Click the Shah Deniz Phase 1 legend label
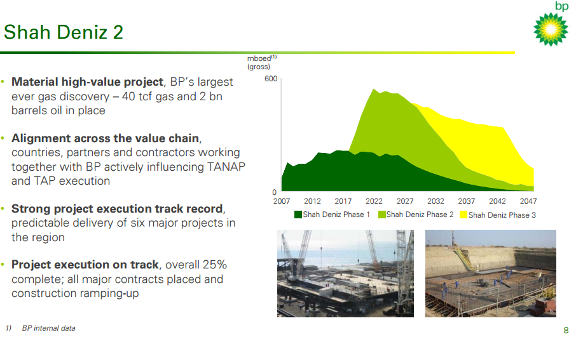The image size is (576, 337). coord(336,215)
